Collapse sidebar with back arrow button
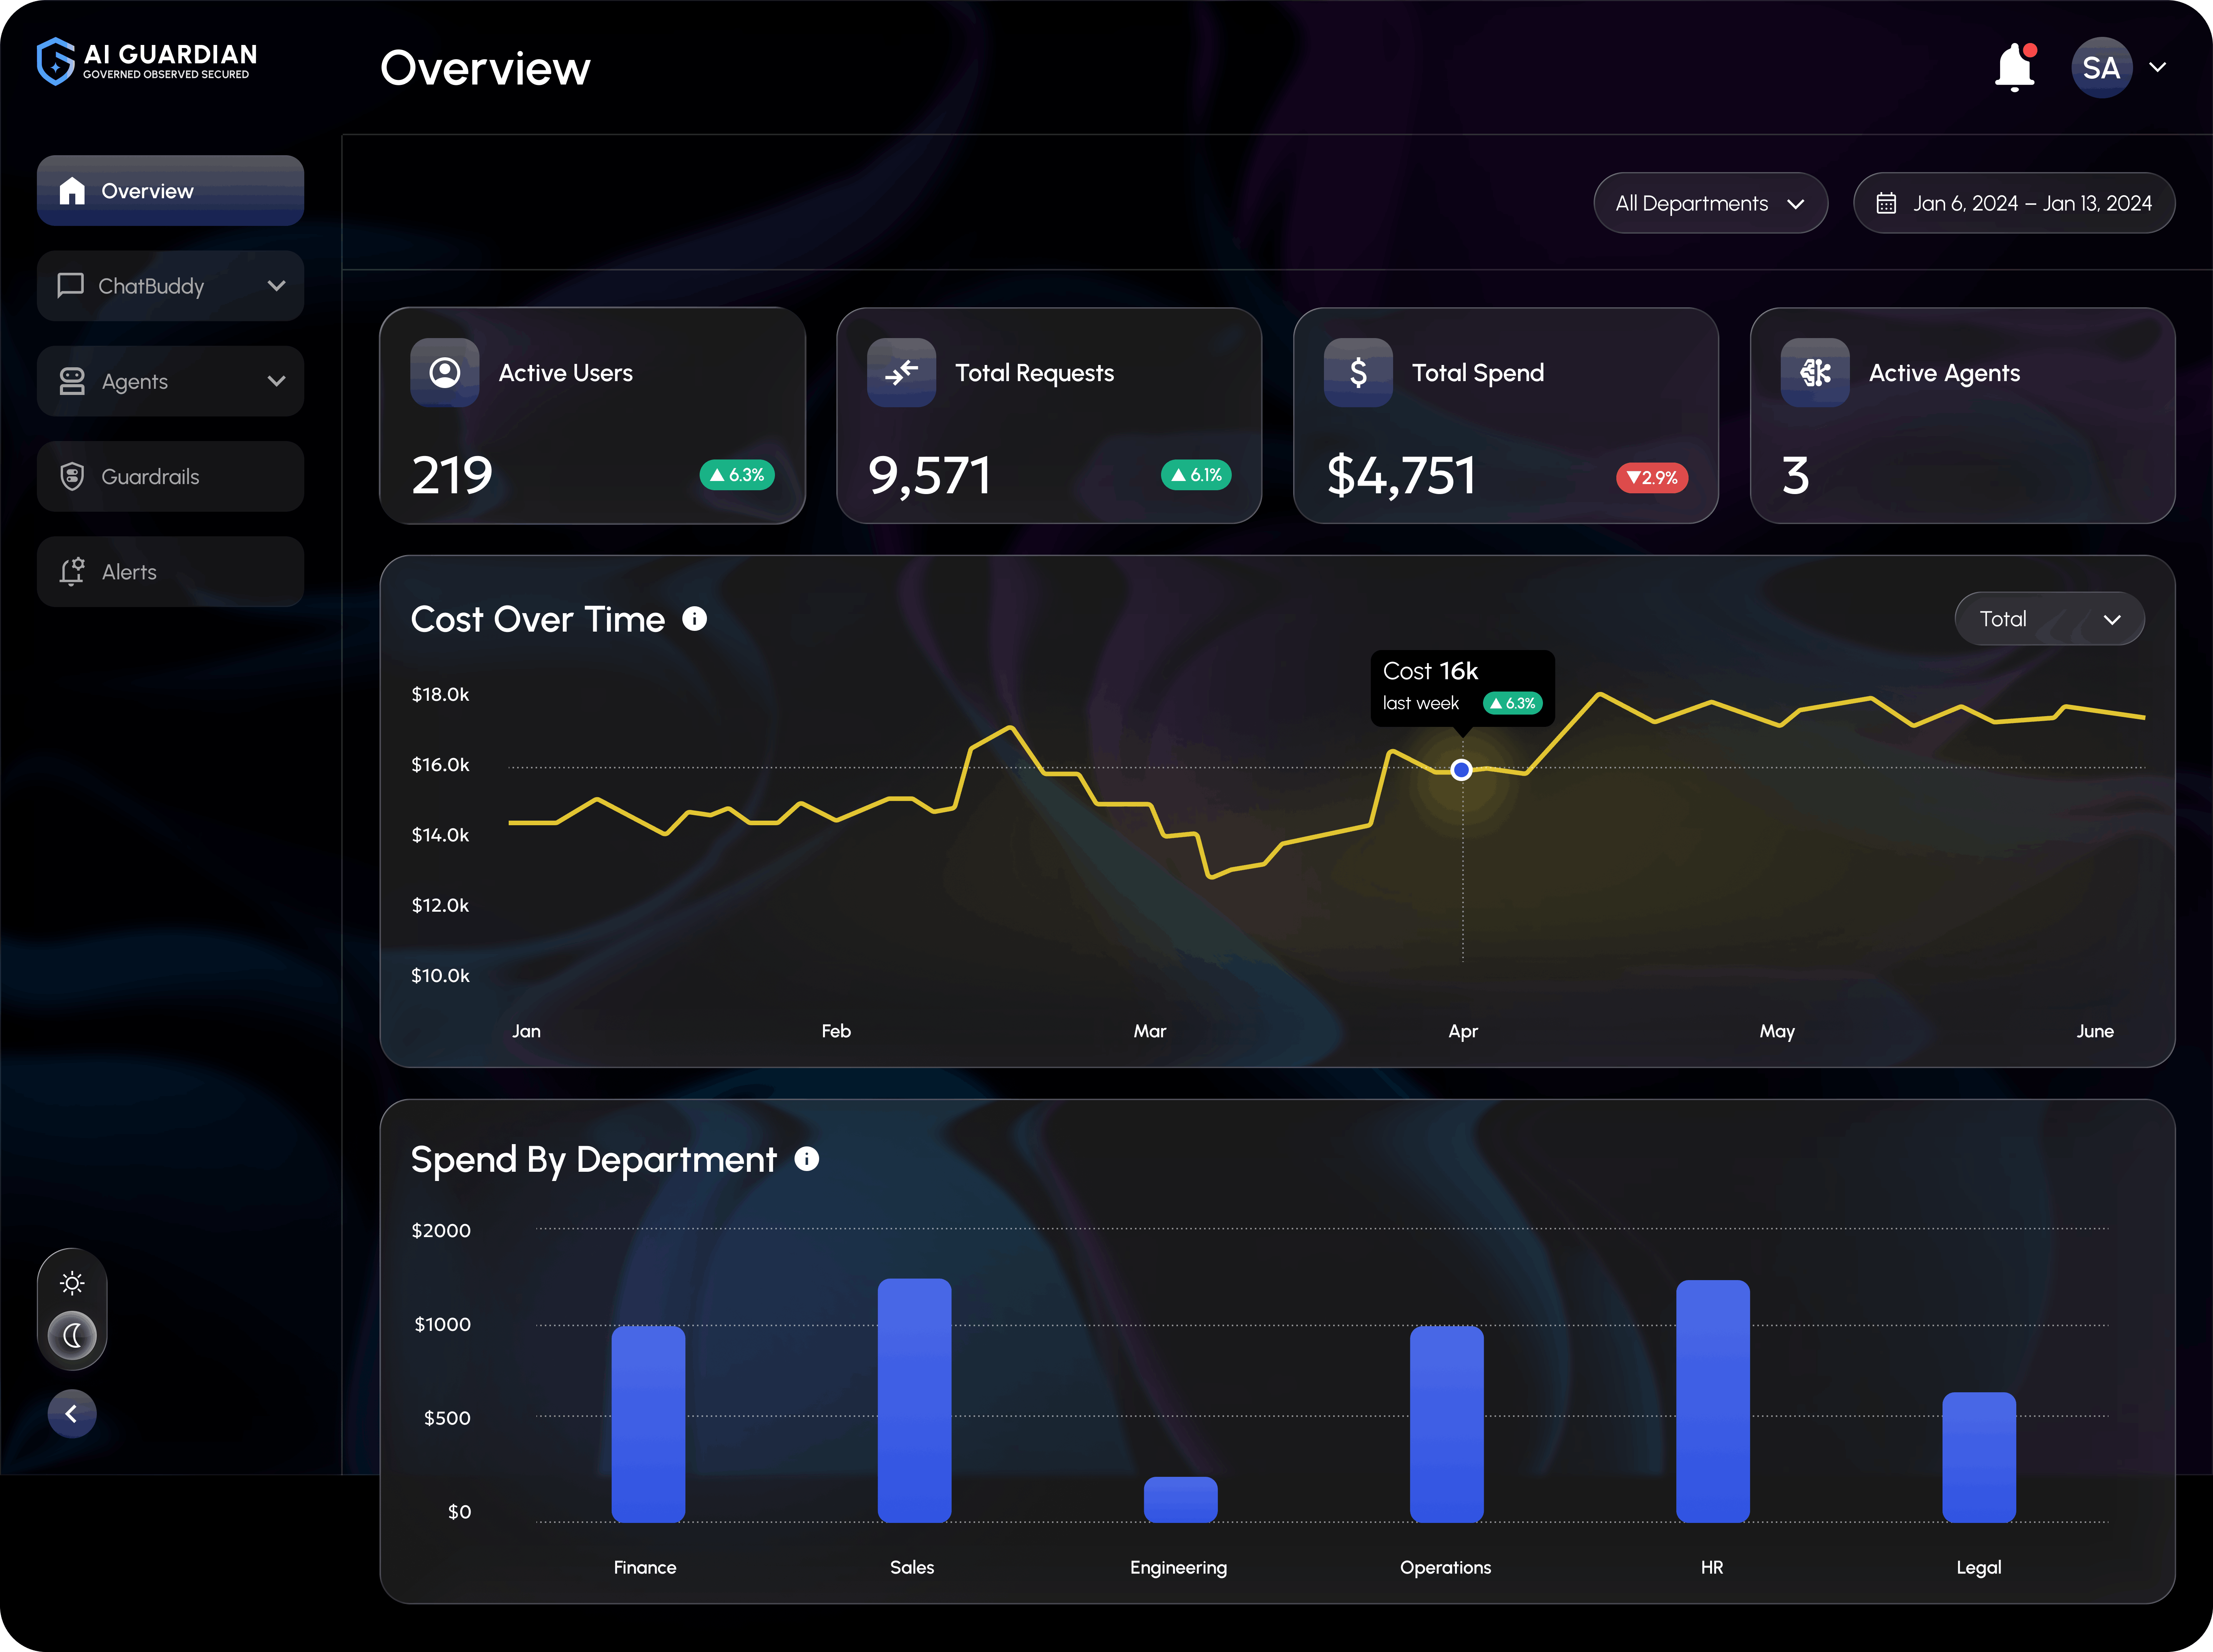Screen dimensions: 2213x1652 coord(72,1414)
